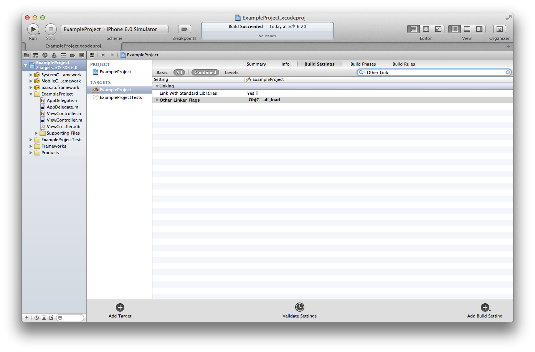Click the Validate Settings clock icon
The height and width of the screenshot is (352, 535).
300,307
